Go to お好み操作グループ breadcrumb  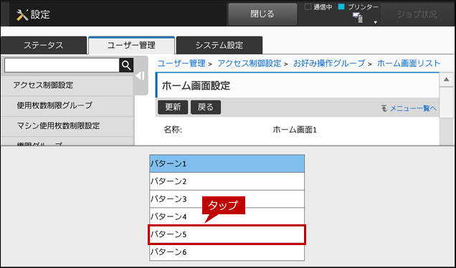click(329, 63)
